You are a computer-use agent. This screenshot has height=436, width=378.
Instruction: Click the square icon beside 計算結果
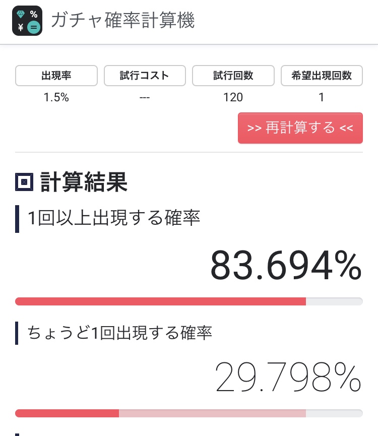click(24, 182)
